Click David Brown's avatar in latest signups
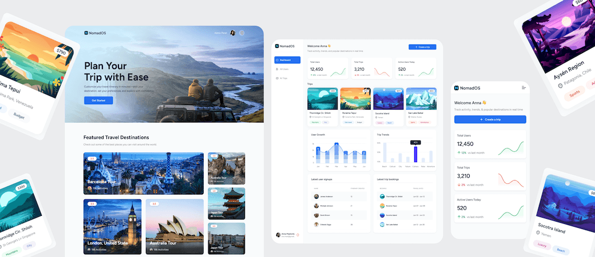This screenshot has width=595, height=257. pyautogui.click(x=316, y=215)
